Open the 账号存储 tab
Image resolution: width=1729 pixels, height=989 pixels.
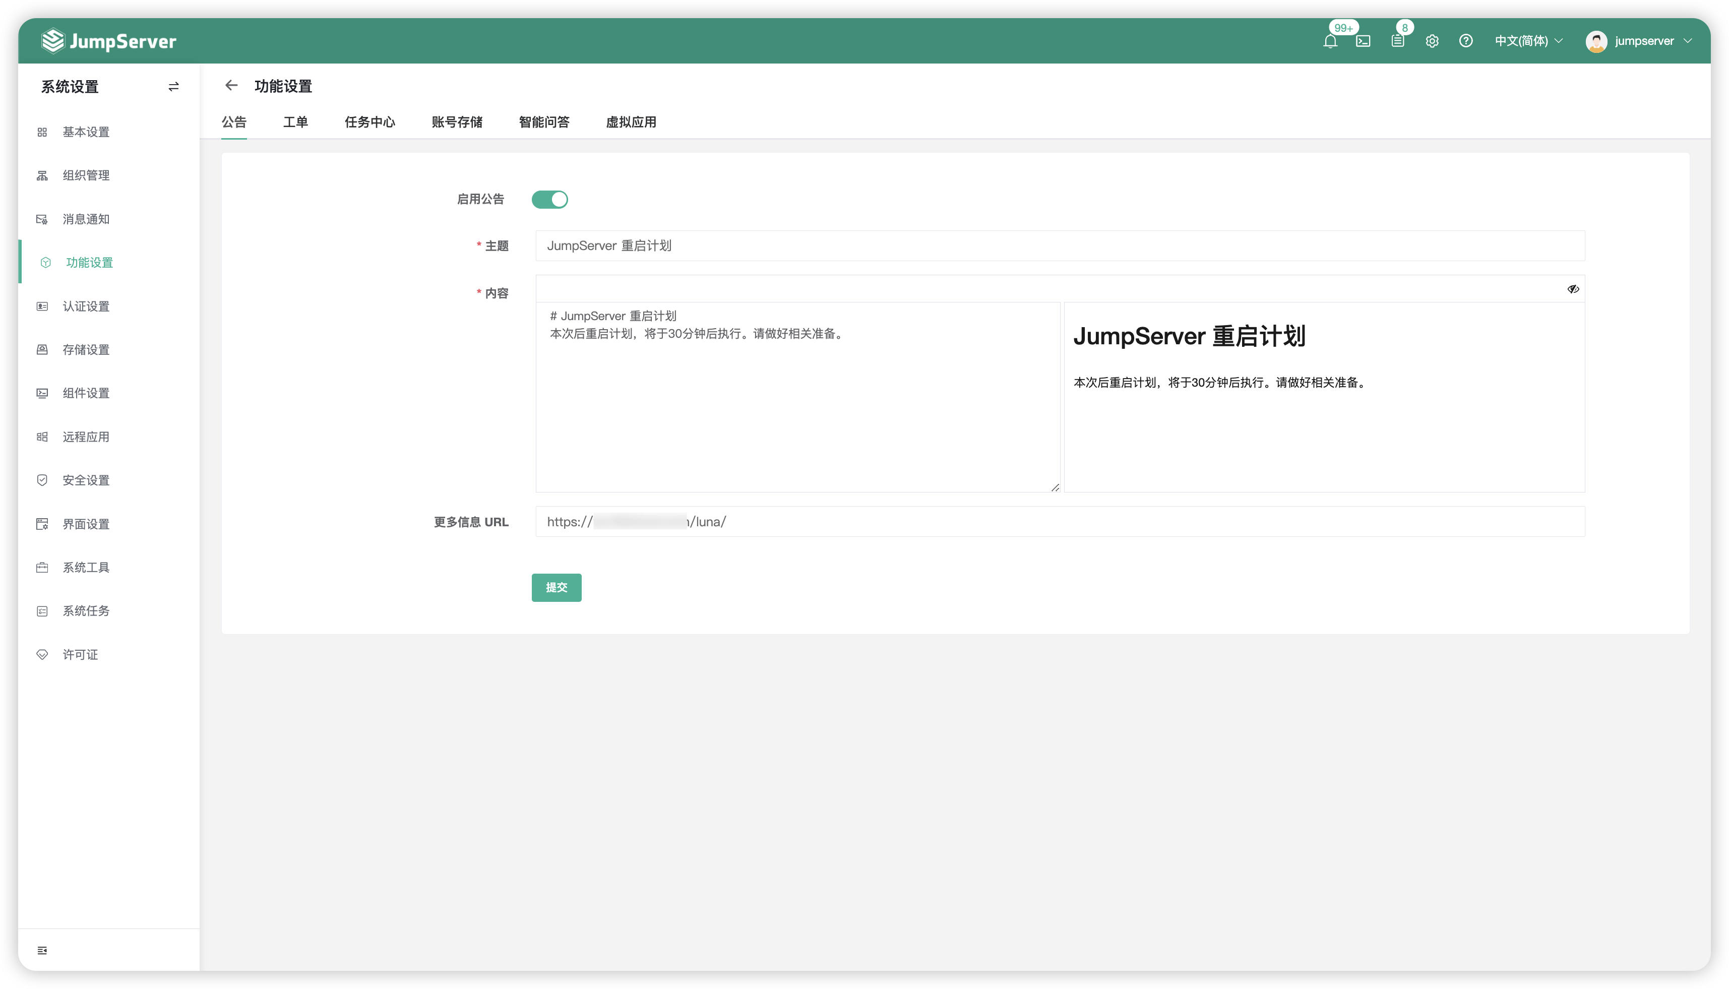pos(457,122)
